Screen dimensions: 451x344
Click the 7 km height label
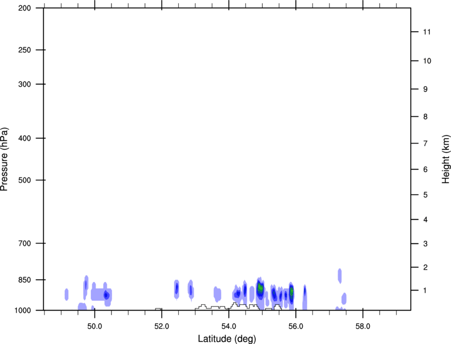[x=426, y=143]
